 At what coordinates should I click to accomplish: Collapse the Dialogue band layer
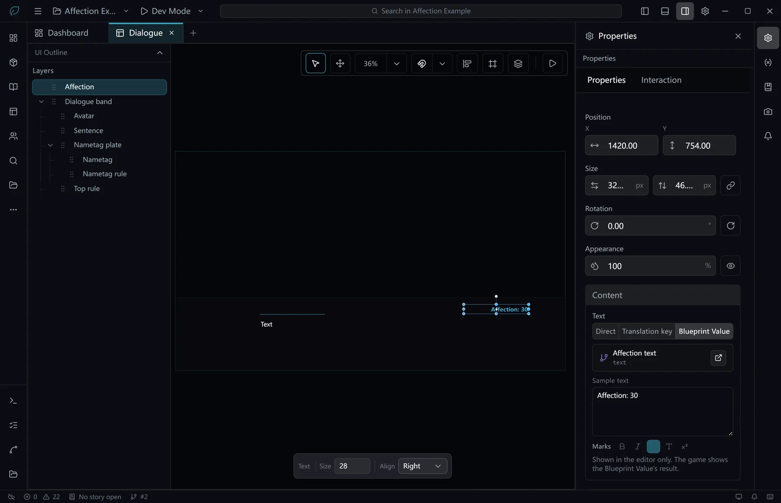41,101
